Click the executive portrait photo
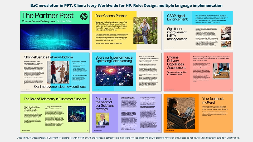The height and width of the screenshot is (142, 253). (103, 119)
